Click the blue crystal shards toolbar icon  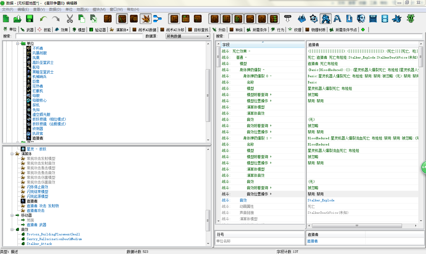point(397,19)
